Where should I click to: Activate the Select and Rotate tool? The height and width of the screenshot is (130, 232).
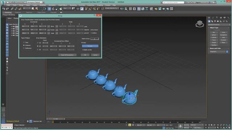coord(53,9)
